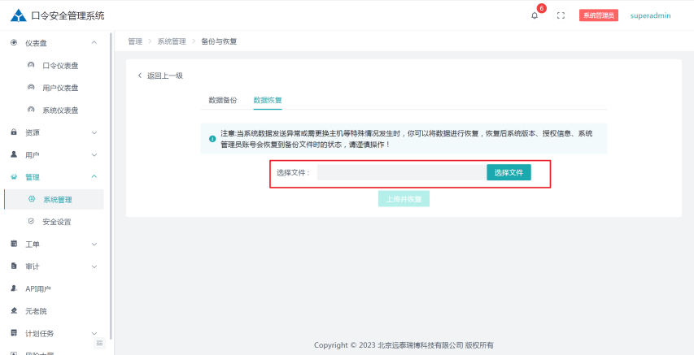The height and width of the screenshot is (355, 694).
Task: Click the notification bell icon
Action: 535,15
